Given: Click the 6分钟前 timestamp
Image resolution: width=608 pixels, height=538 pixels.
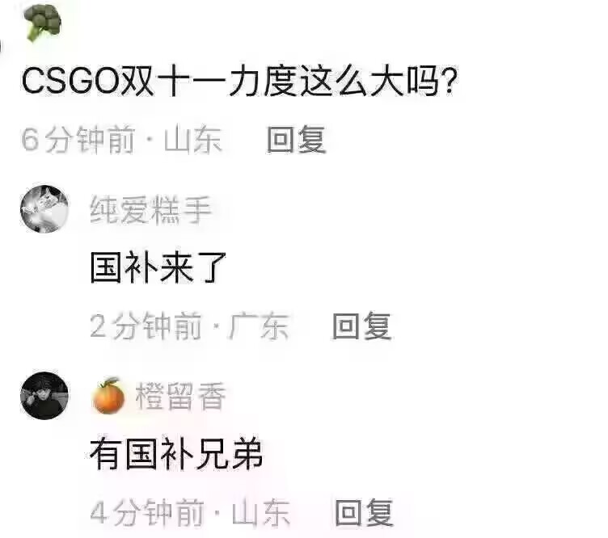Looking at the screenshot, I should click(x=78, y=140).
